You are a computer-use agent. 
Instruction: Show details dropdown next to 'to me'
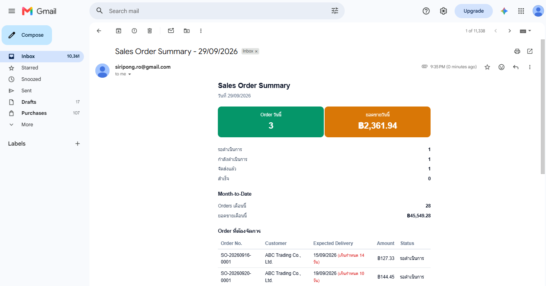(129, 74)
